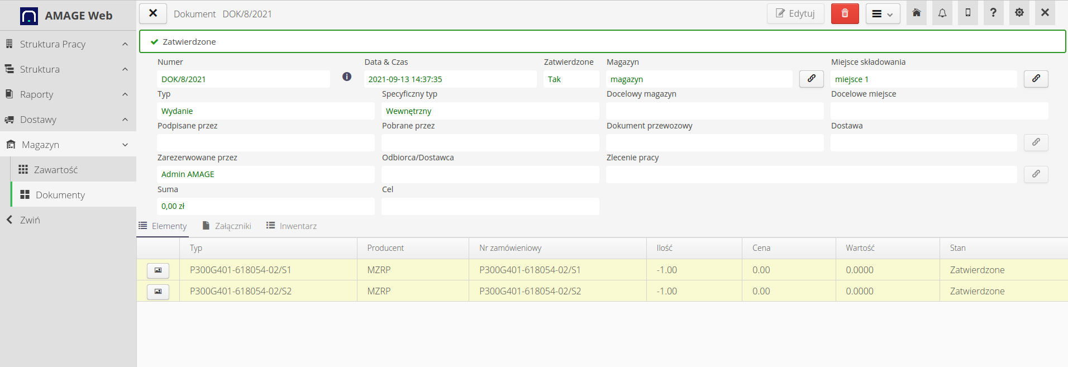Click link button next to Dostawa field
Screen dimensions: 1068x367
pos(1036,142)
